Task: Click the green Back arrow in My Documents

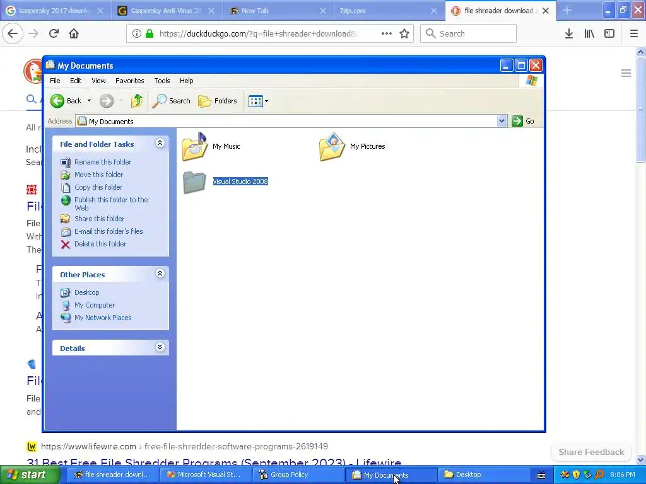Action: 57,101
